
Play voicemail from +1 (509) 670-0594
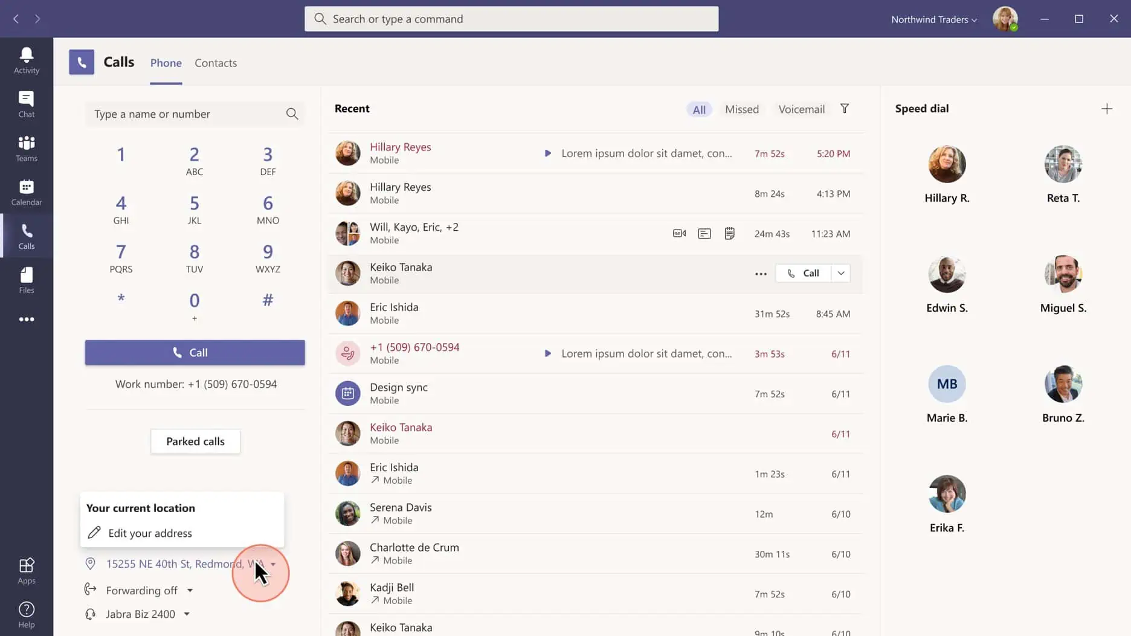pos(547,353)
